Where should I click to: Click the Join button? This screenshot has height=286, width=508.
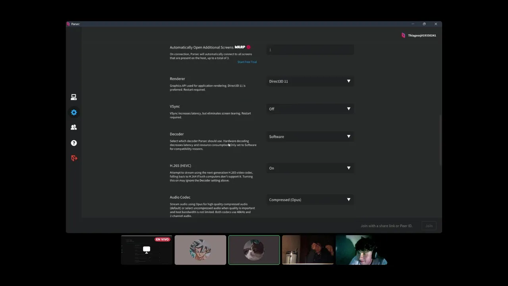[x=429, y=226]
